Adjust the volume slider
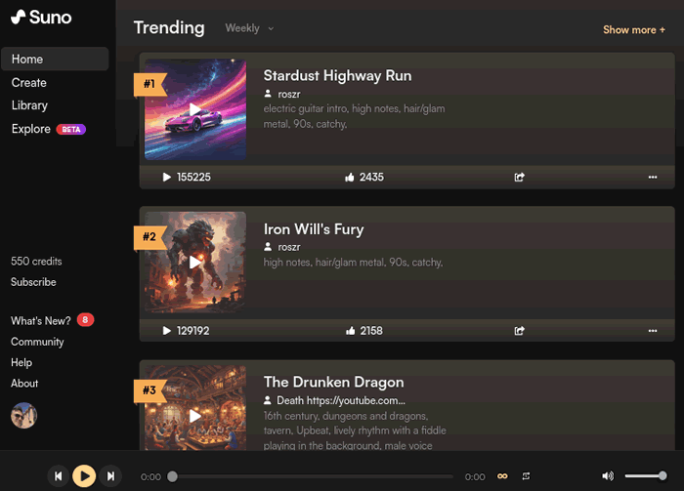Image resolution: width=684 pixels, height=491 pixels. [645, 476]
